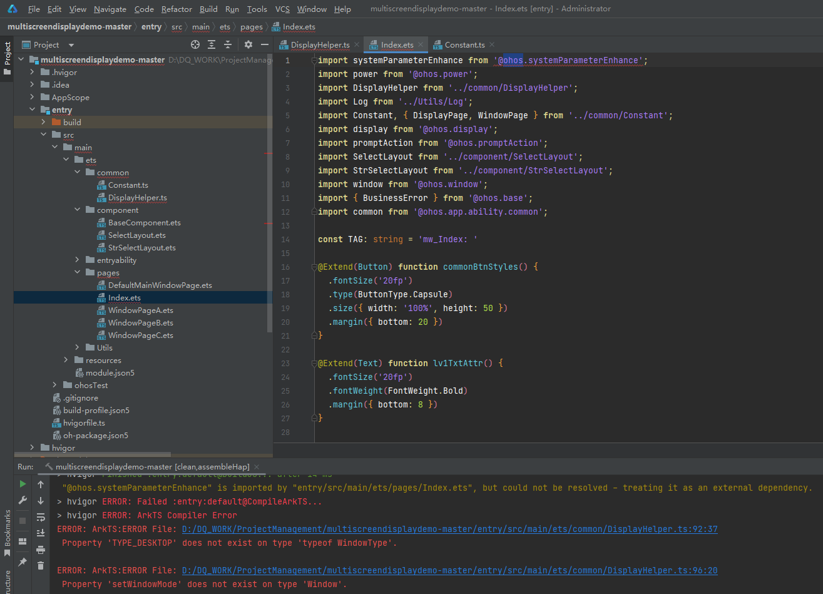823x594 pixels.
Task: Click the Stop square icon in Run panel
Action: [x=23, y=520]
